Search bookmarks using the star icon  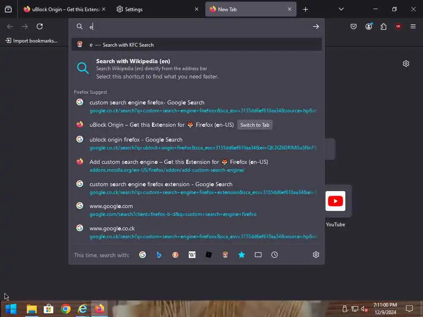click(x=241, y=255)
